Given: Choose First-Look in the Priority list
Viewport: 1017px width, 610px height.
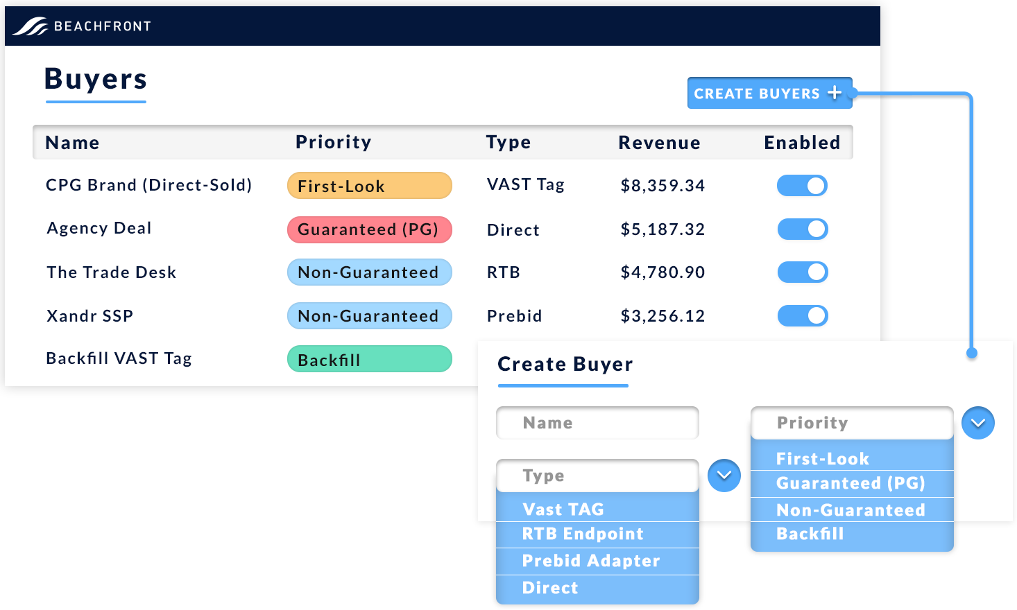Looking at the screenshot, I should click(852, 458).
